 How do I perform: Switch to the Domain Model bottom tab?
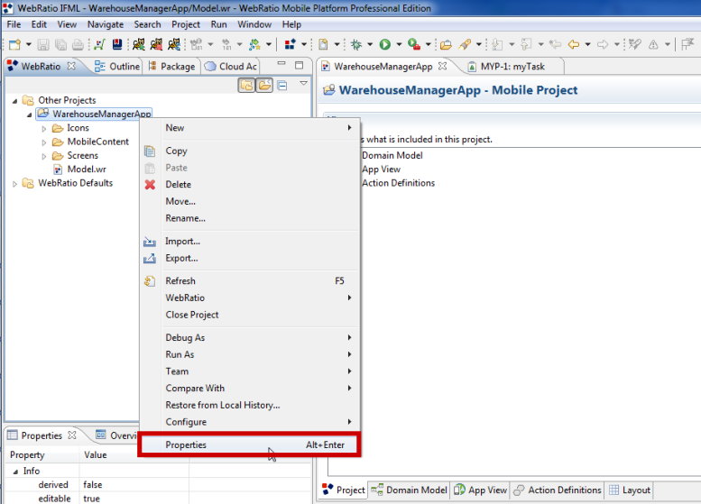tap(409, 490)
